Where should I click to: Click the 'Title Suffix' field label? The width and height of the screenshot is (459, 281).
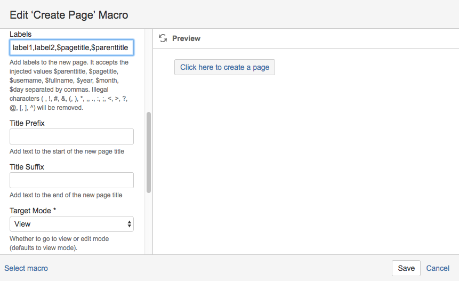(27, 167)
